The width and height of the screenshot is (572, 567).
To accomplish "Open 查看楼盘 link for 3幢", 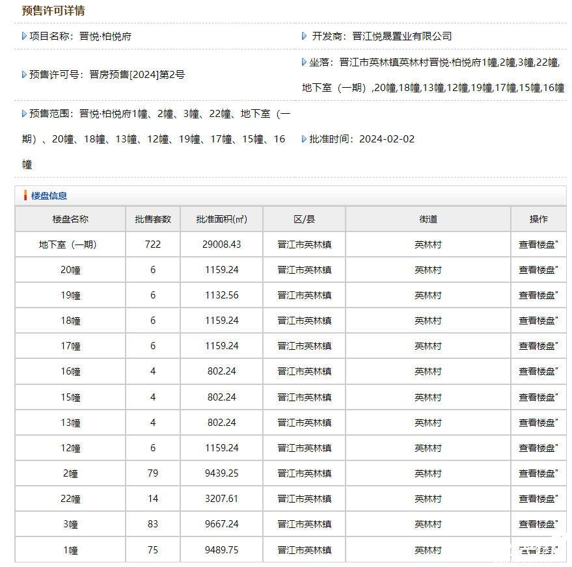I will pos(537,524).
